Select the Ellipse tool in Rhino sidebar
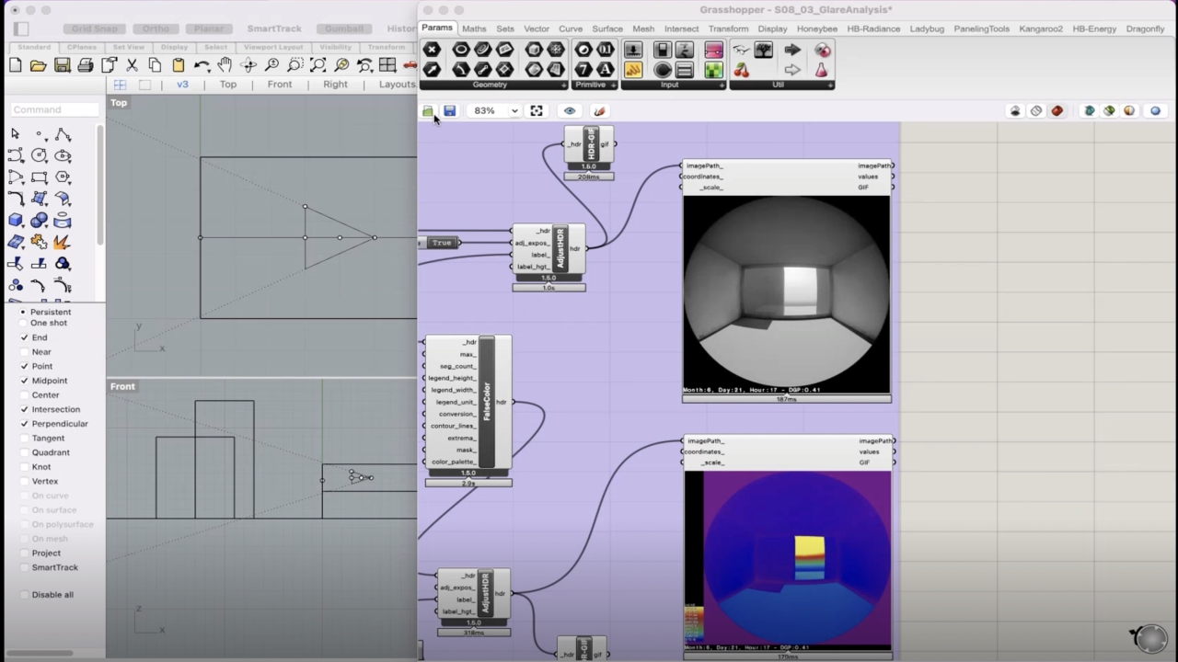Viewport: 1178px width, 662px height. tap(63, 155)
